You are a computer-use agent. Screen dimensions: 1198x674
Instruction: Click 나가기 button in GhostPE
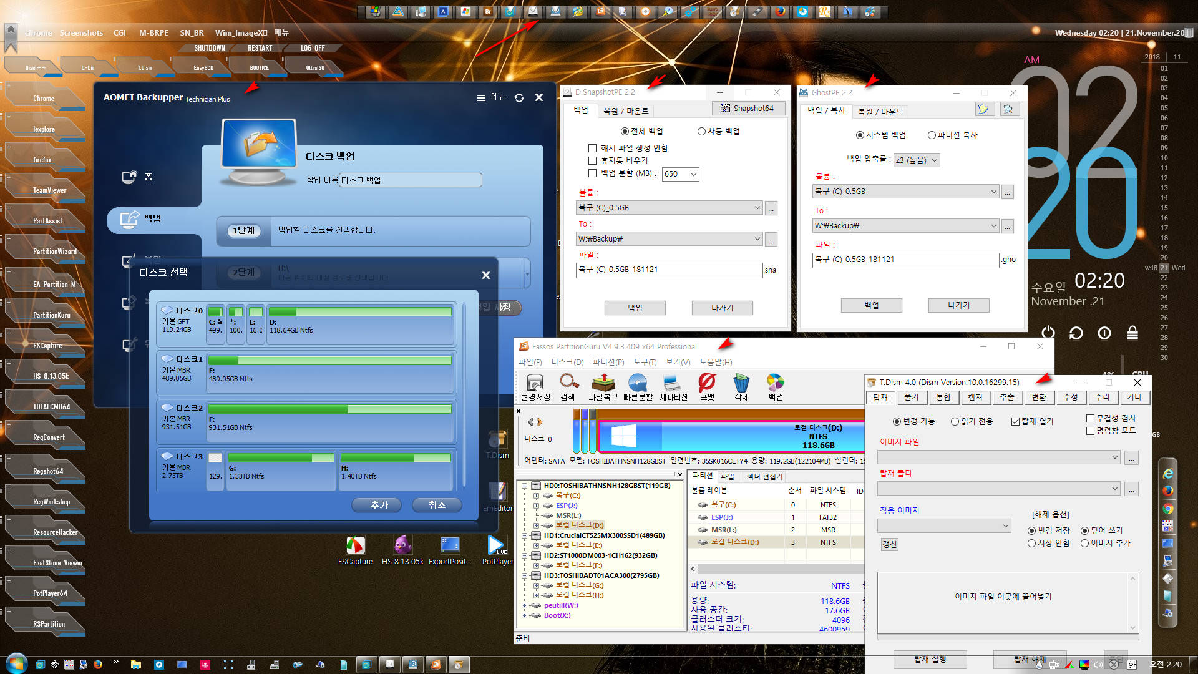pos(958,305)
